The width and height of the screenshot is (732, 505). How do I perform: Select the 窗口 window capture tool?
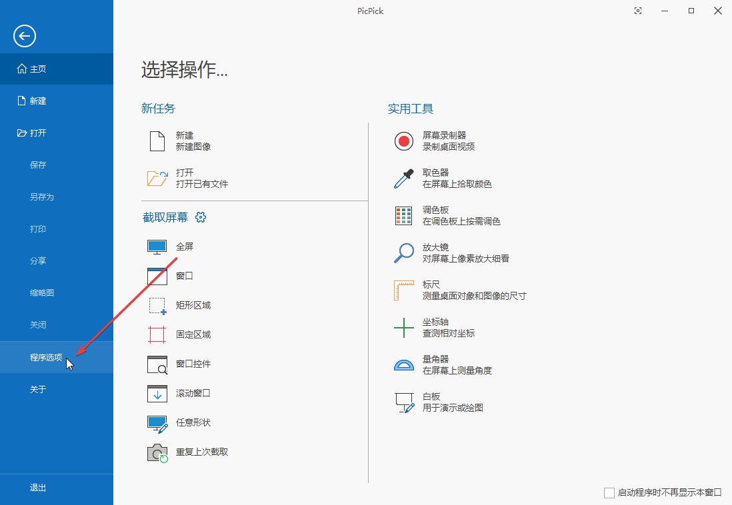tap(185, 275)
